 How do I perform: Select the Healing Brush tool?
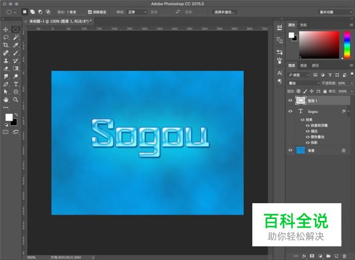tap(6, 53)
